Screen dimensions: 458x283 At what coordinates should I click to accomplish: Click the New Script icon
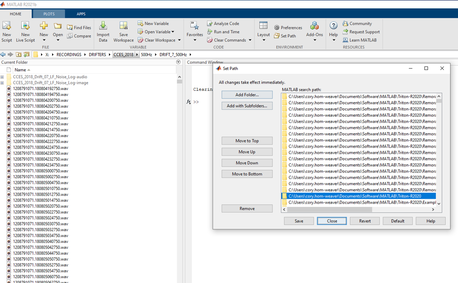click(x=7, y=27)
